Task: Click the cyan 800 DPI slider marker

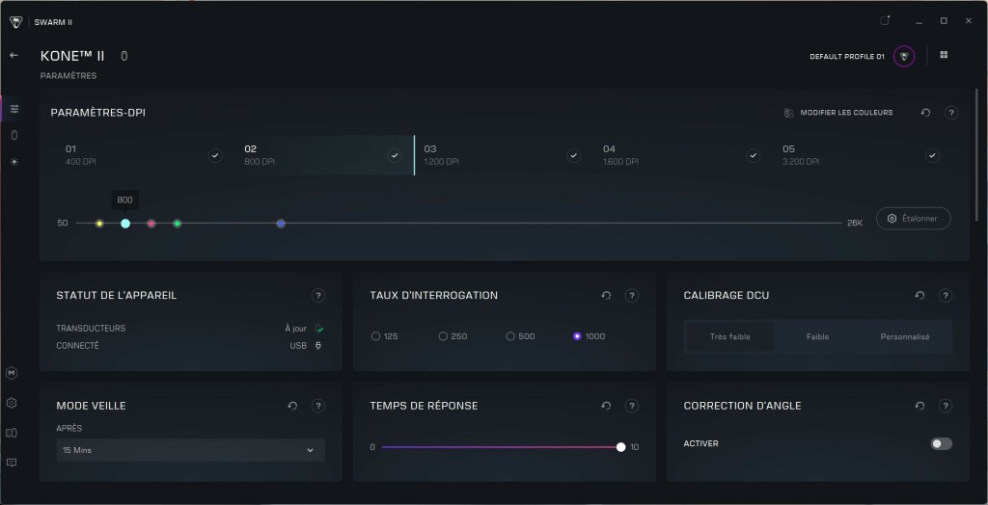Action: click(x=125, y=224)
